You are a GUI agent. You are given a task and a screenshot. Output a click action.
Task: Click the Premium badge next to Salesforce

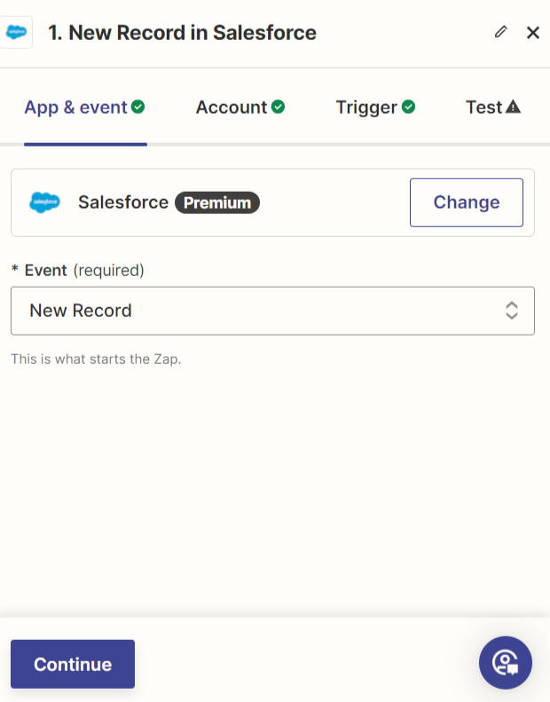217,203
